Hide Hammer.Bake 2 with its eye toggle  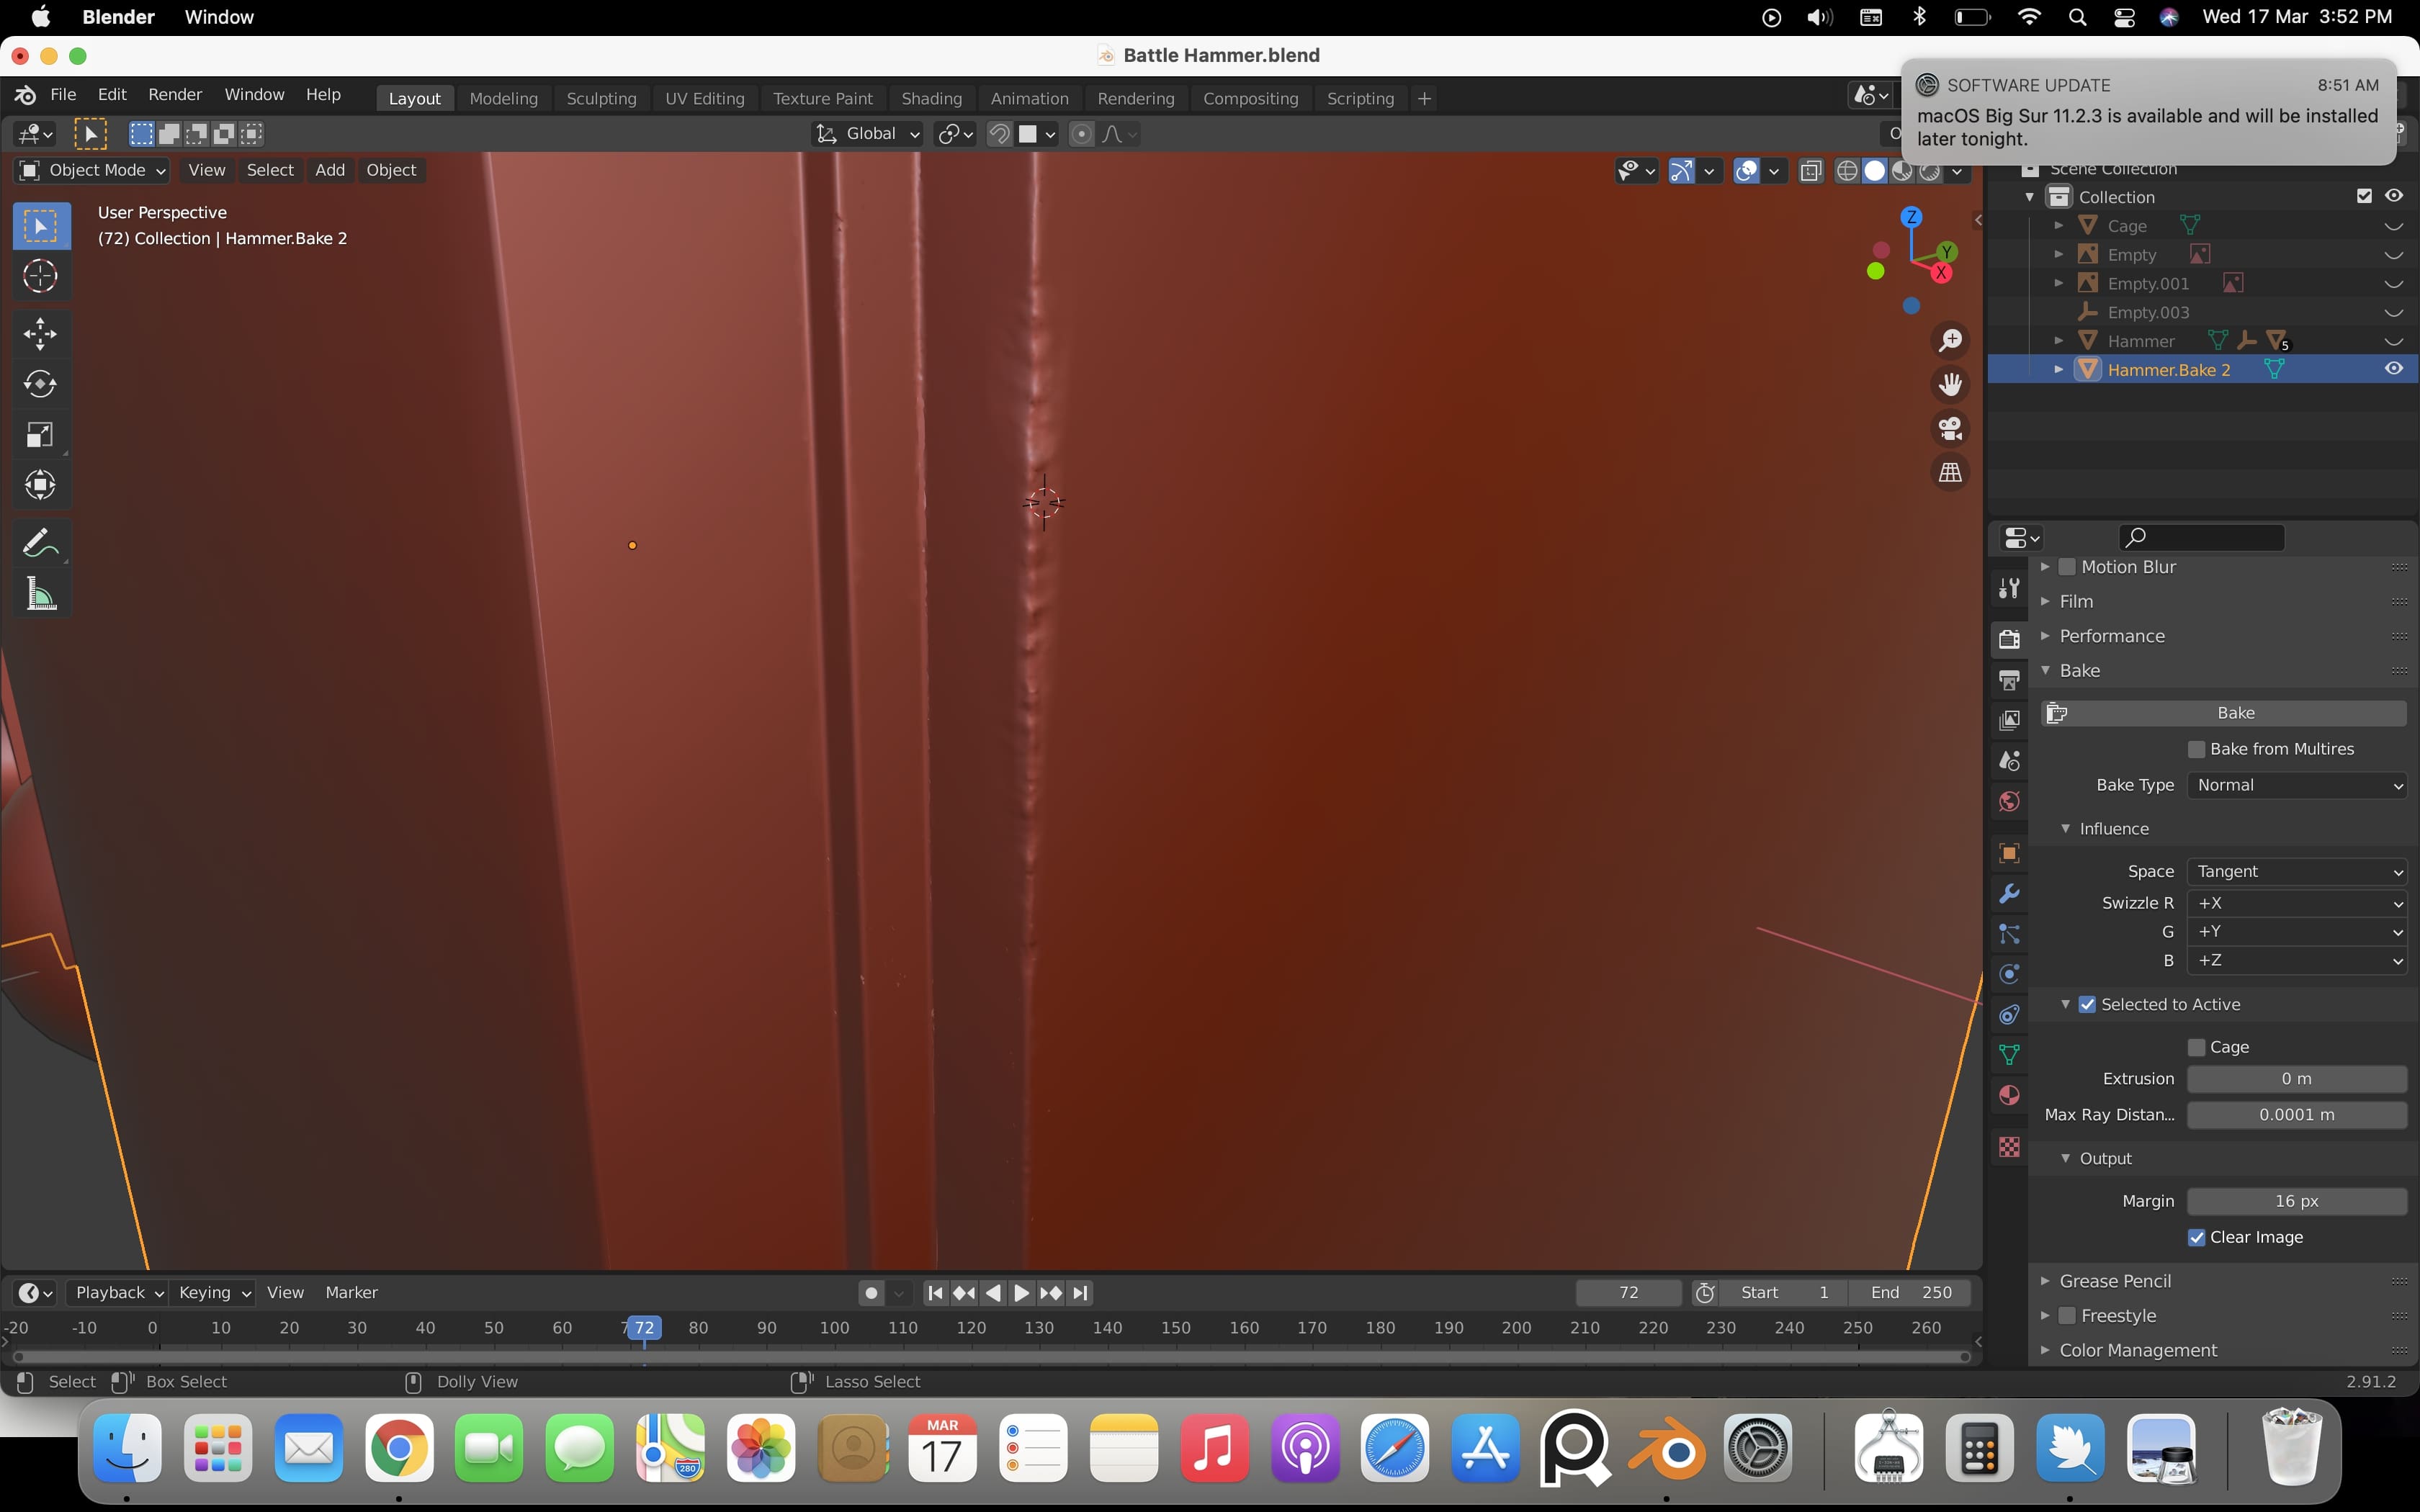point(2394,368)
